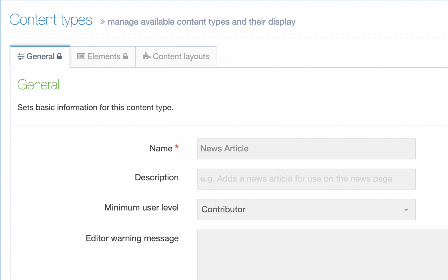Click the lock icon beside the General tab label
The image size is (448, 280).
coord(59,56)
